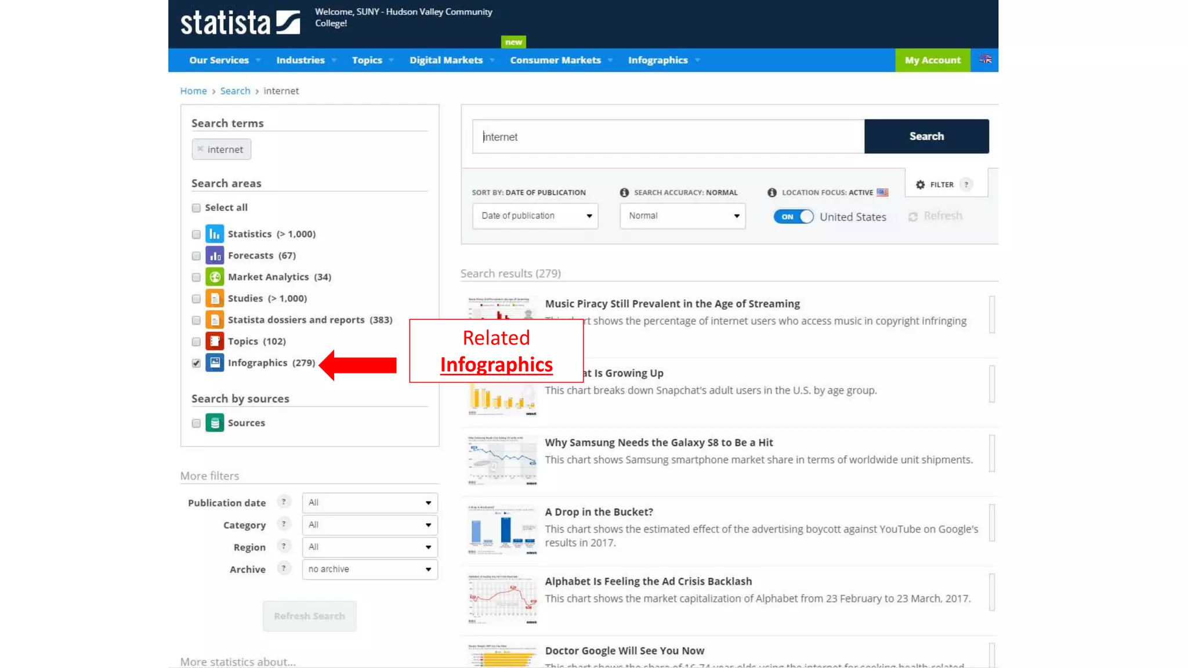Click the Search Accuracy info icon

624,193
